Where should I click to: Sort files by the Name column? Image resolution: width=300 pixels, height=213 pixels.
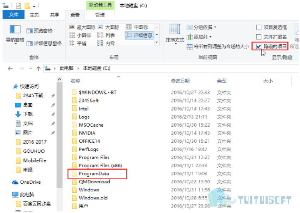coord(75,81)
